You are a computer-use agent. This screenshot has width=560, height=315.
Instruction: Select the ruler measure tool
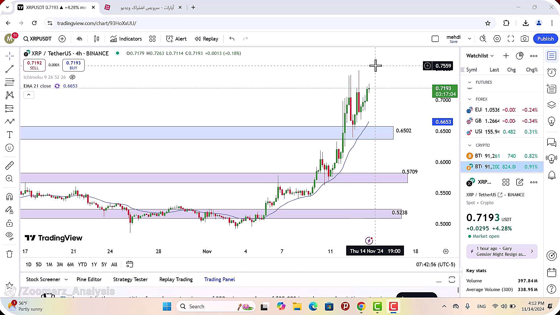pos(9,165)
